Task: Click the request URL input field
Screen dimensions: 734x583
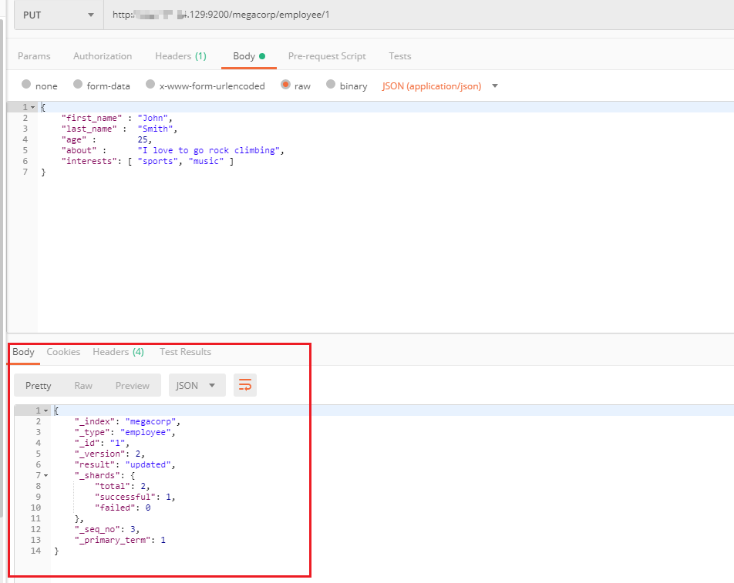Action: (419, 15)
